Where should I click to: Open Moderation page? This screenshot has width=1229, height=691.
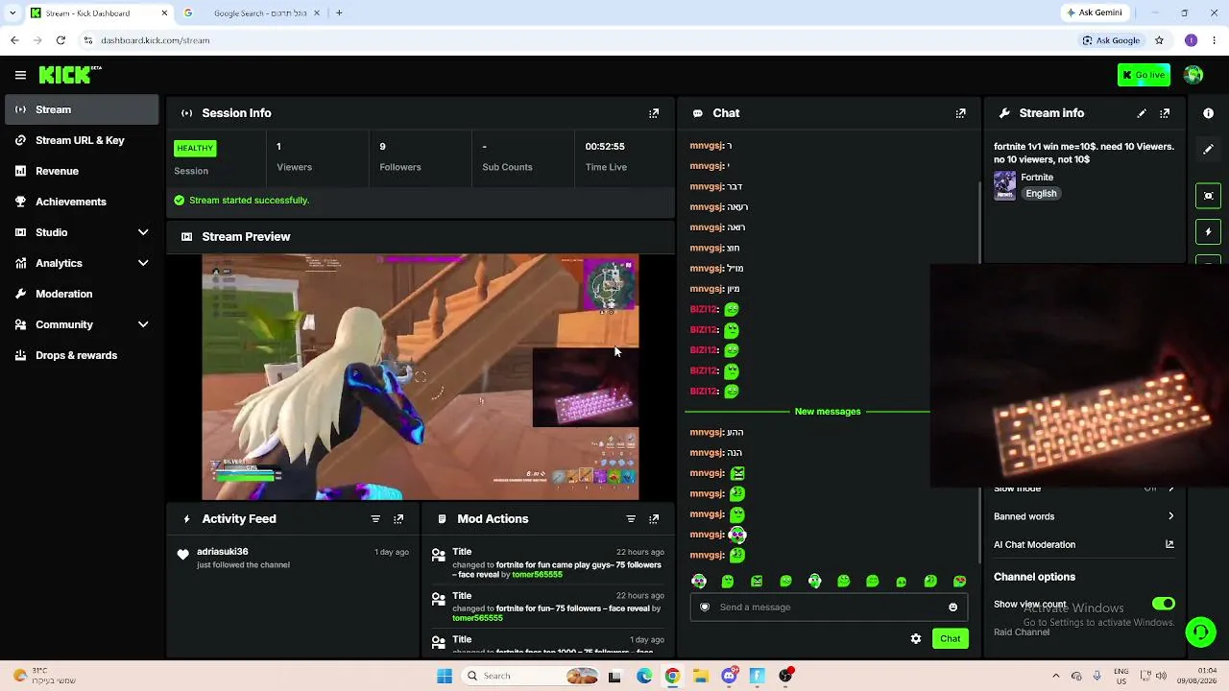pos(82,294)
